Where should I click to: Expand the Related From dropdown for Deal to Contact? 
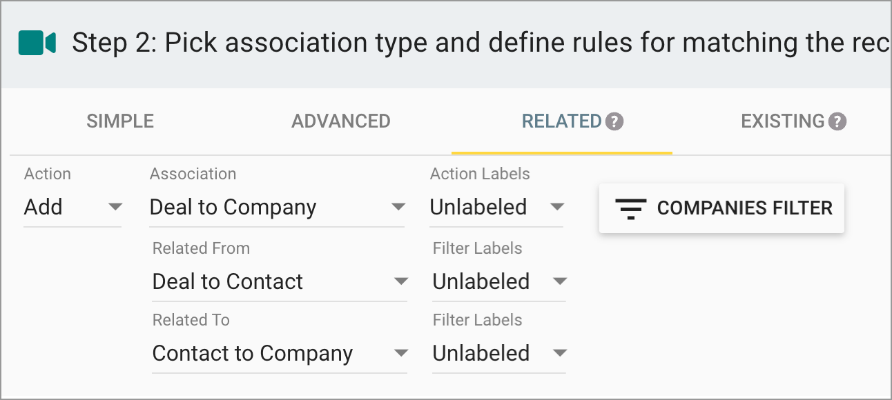click(x=269, y=281)
